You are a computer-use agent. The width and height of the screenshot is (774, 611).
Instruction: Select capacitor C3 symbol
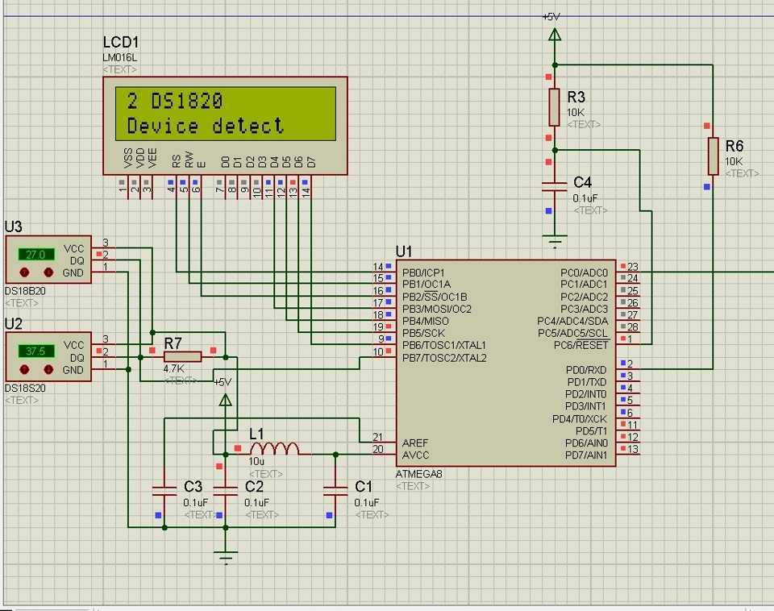[164, 490]
